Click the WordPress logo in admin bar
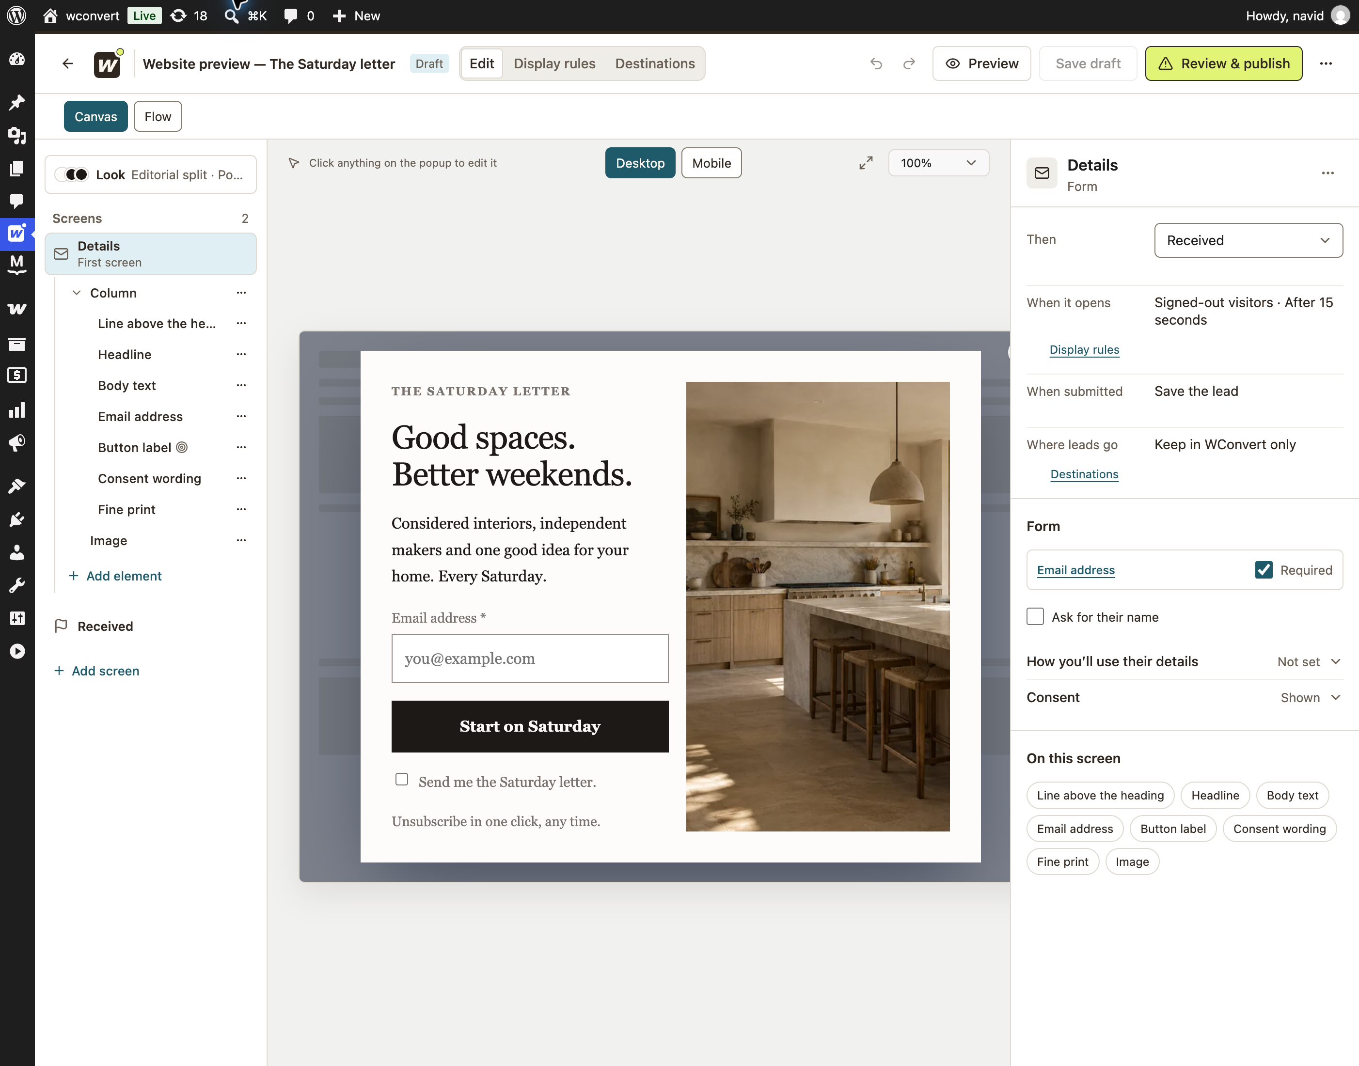Viewport: 1359px width, 1066px height. click(17, 16)
